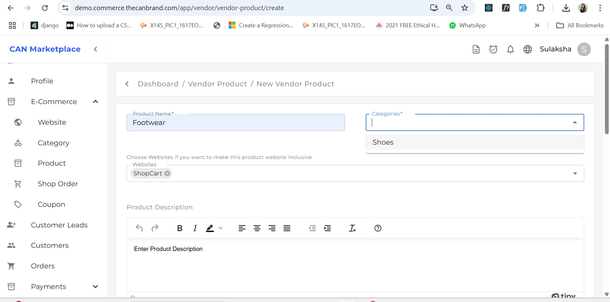Screen dimensions: 610x302
Task: Open the highlight color dropdown chevron
Action: [221, 228]
